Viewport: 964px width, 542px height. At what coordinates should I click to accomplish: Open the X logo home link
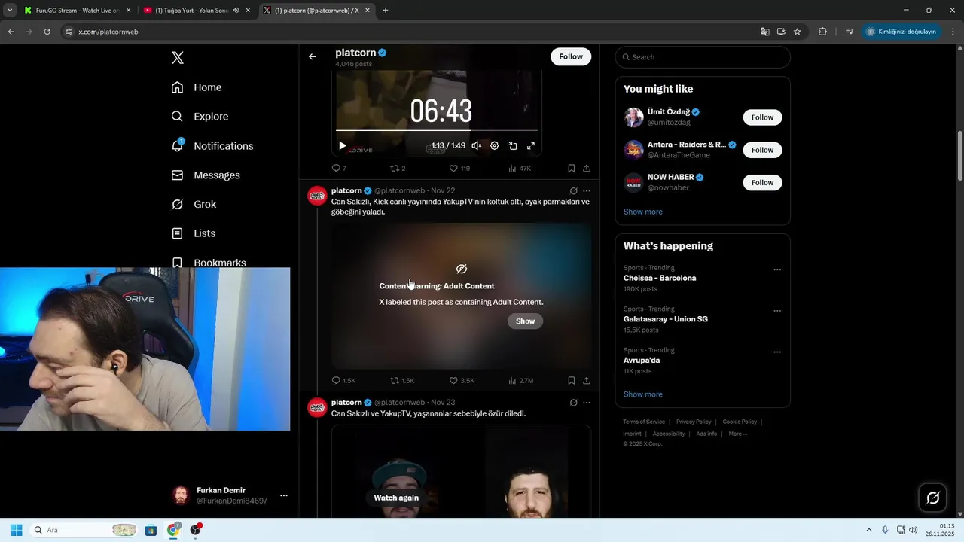pyautogui.click(x=178, y=58)
